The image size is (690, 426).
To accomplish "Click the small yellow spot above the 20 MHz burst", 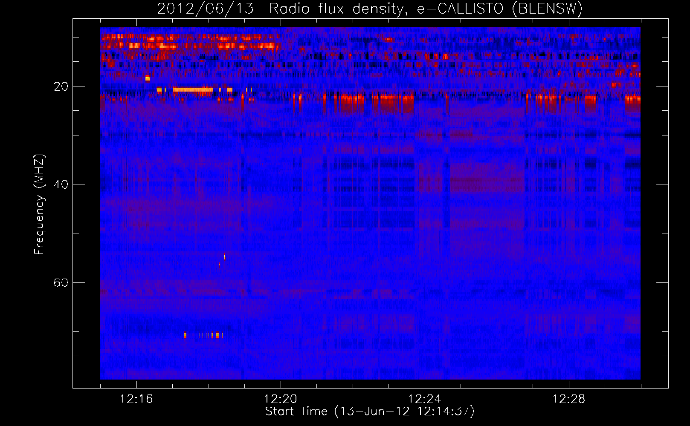I will [x=148, y=78].
